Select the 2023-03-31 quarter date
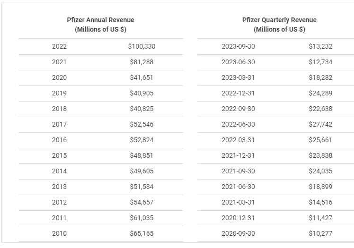Screen dimensions: 354x248 click(x=238, y=77)
